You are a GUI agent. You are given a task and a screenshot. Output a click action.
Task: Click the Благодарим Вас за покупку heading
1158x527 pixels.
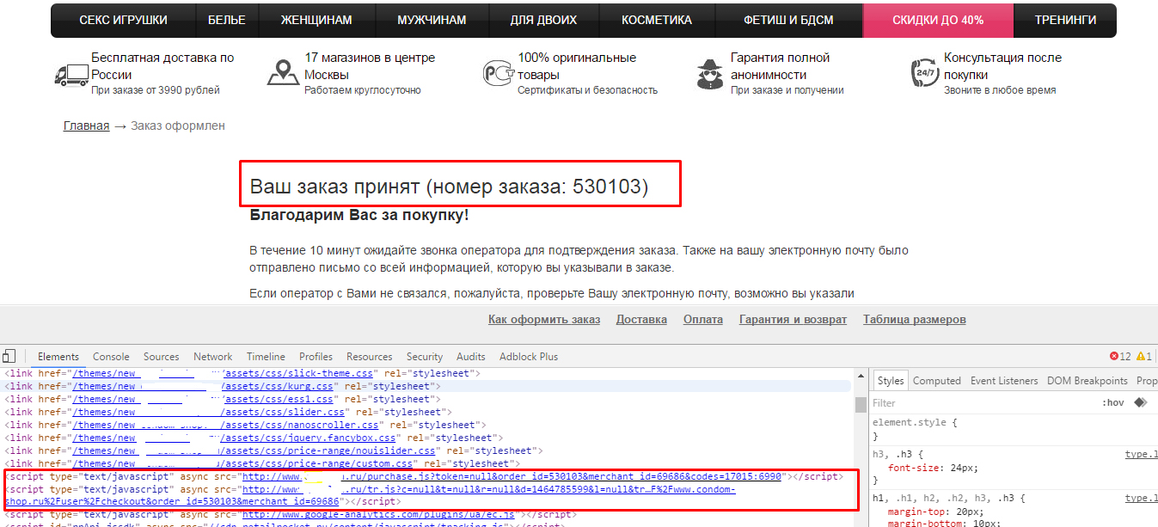point(359,215)
